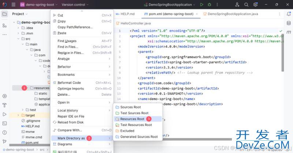
Task: Open the Database tool window icon
Action: pos(289,23)
